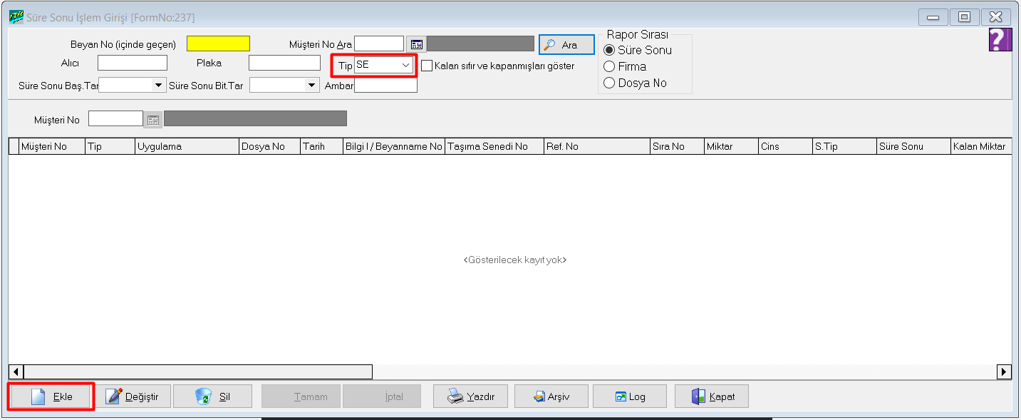Open the Arşiv archive button
The width and height of the screenshot is (1021, 420).
coord(551,396)
